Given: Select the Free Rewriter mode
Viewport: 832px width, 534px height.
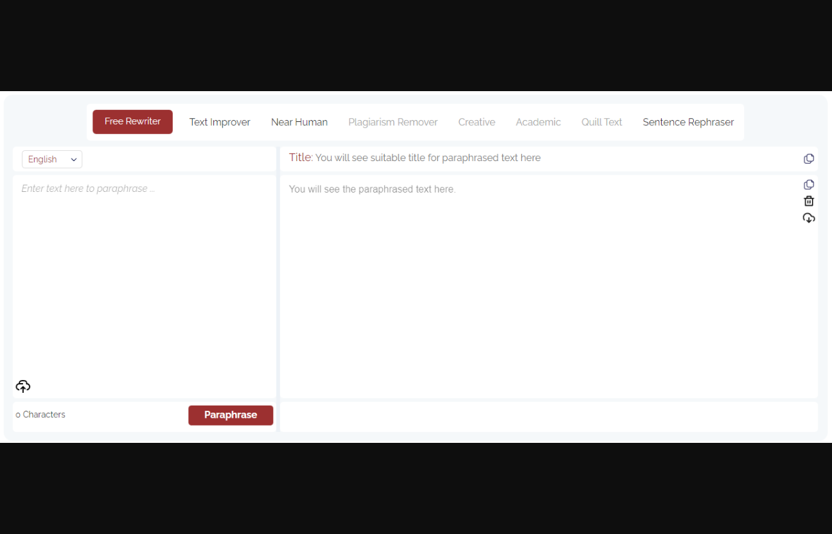Looking at the screenshot, I should (x=132, y=122).
